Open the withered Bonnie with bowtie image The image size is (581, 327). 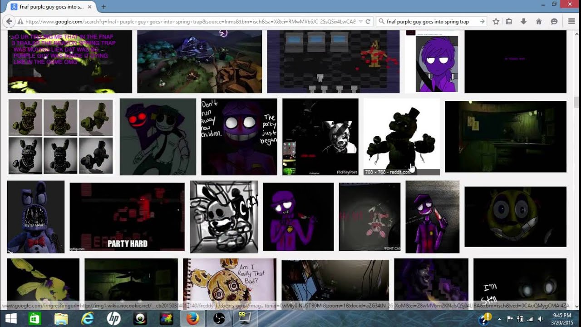tap(36, 217)
